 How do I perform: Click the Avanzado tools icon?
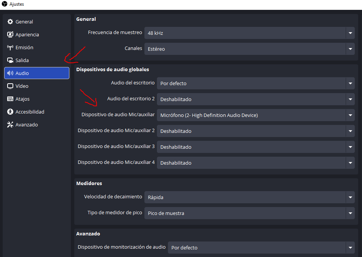(10, 125)
